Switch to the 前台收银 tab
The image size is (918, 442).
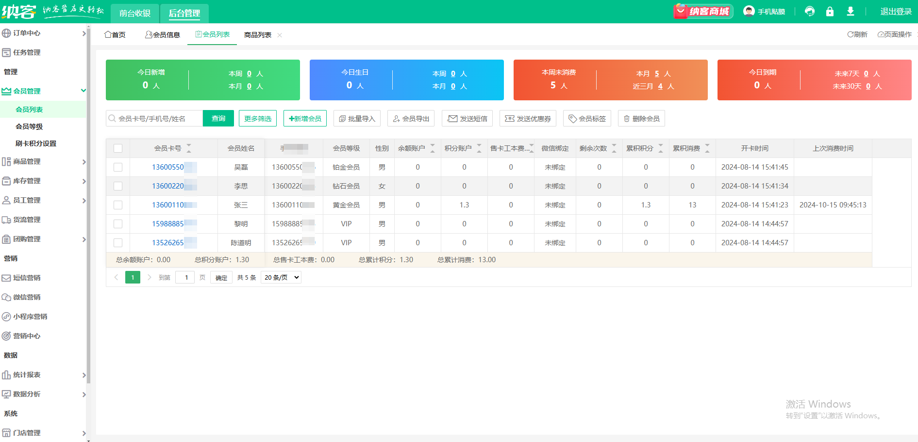pos(134,13)
